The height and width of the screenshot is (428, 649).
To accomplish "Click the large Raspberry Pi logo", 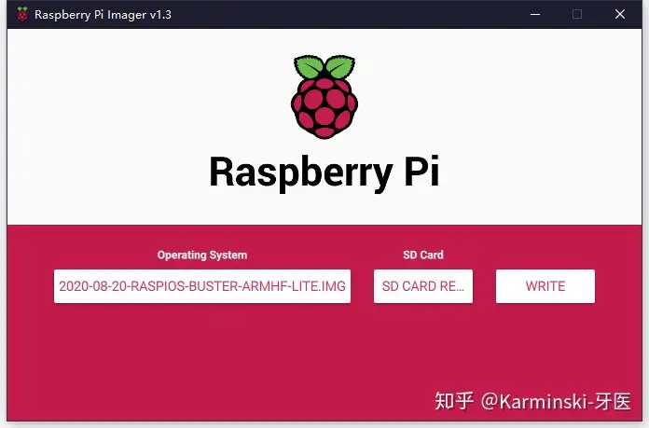I will click(x=324, y=97).
